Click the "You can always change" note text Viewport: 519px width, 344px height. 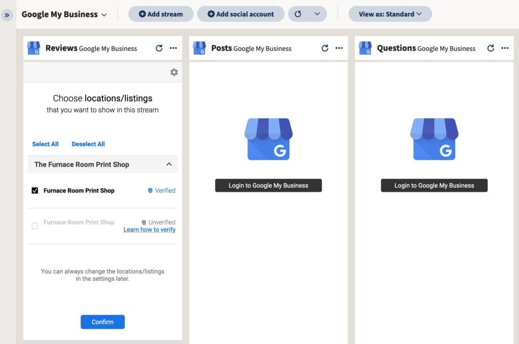point(102,275)
